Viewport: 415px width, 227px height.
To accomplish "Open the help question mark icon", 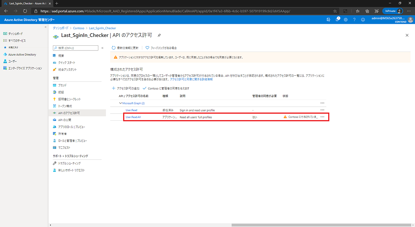I will tap(354, 20).
